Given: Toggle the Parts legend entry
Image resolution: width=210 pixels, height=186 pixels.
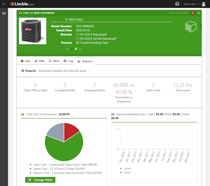Looking at the screenshot, I should [127, 173].
